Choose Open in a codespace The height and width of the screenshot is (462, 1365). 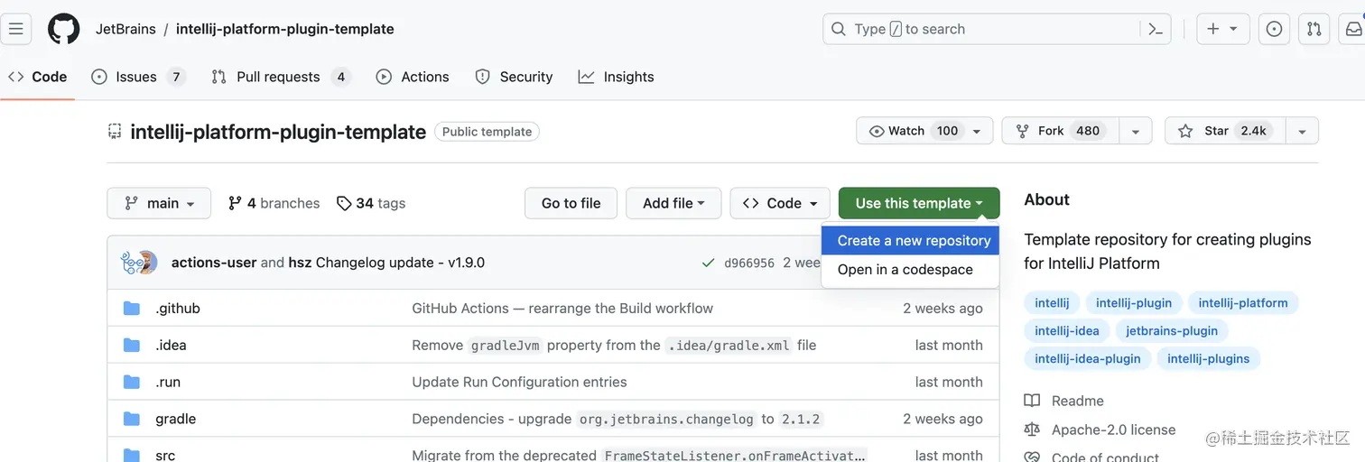905,270
